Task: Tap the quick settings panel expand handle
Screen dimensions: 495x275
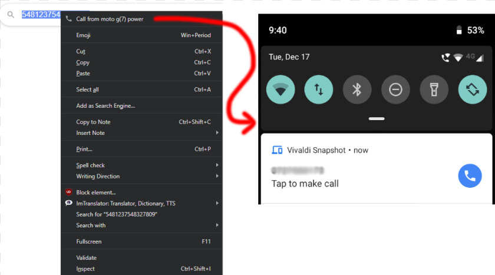Action: (x=377, y=118)
